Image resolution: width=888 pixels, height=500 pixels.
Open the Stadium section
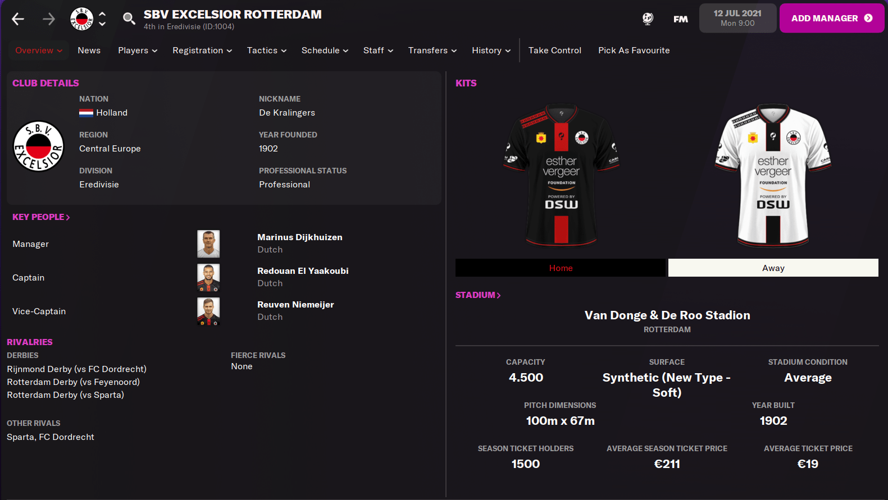[478, 295]
